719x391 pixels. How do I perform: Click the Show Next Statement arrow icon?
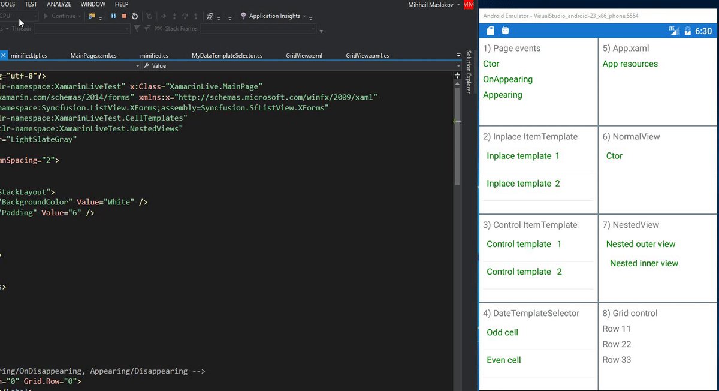[x=163, y=16]
